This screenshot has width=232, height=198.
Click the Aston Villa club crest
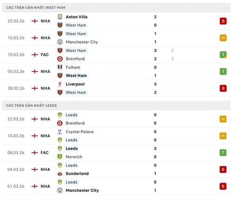pos(60,17)
